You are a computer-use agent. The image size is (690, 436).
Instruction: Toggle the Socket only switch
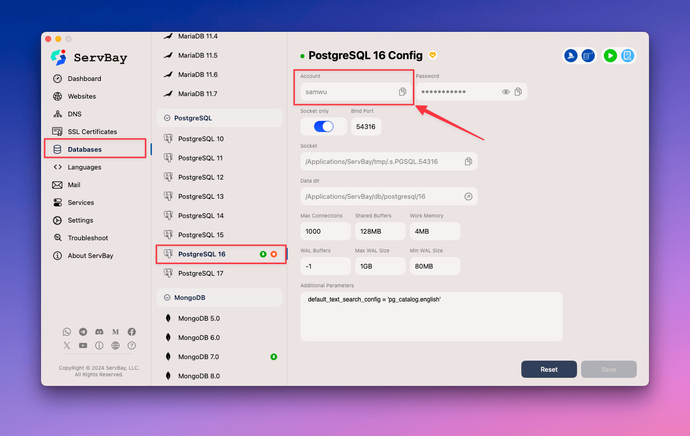coord(324,126)
